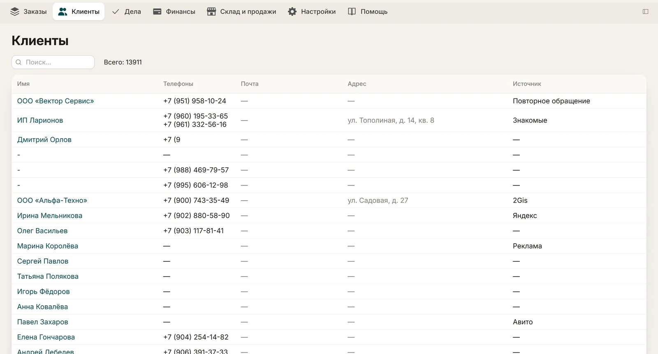Click the book icon beside Помощь
658x354 pixels.
point(352,11)
